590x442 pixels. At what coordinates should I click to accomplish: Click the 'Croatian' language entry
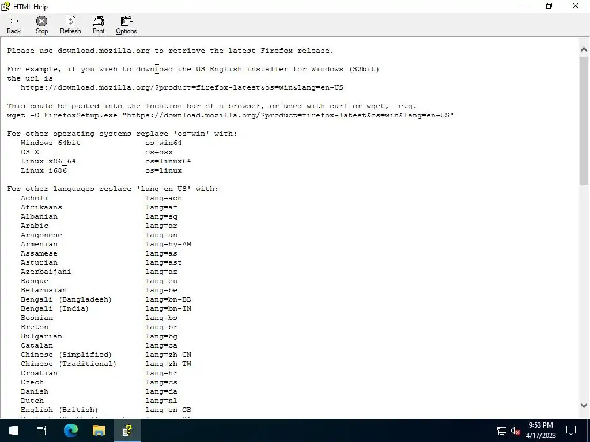click(x=39, y=373)
